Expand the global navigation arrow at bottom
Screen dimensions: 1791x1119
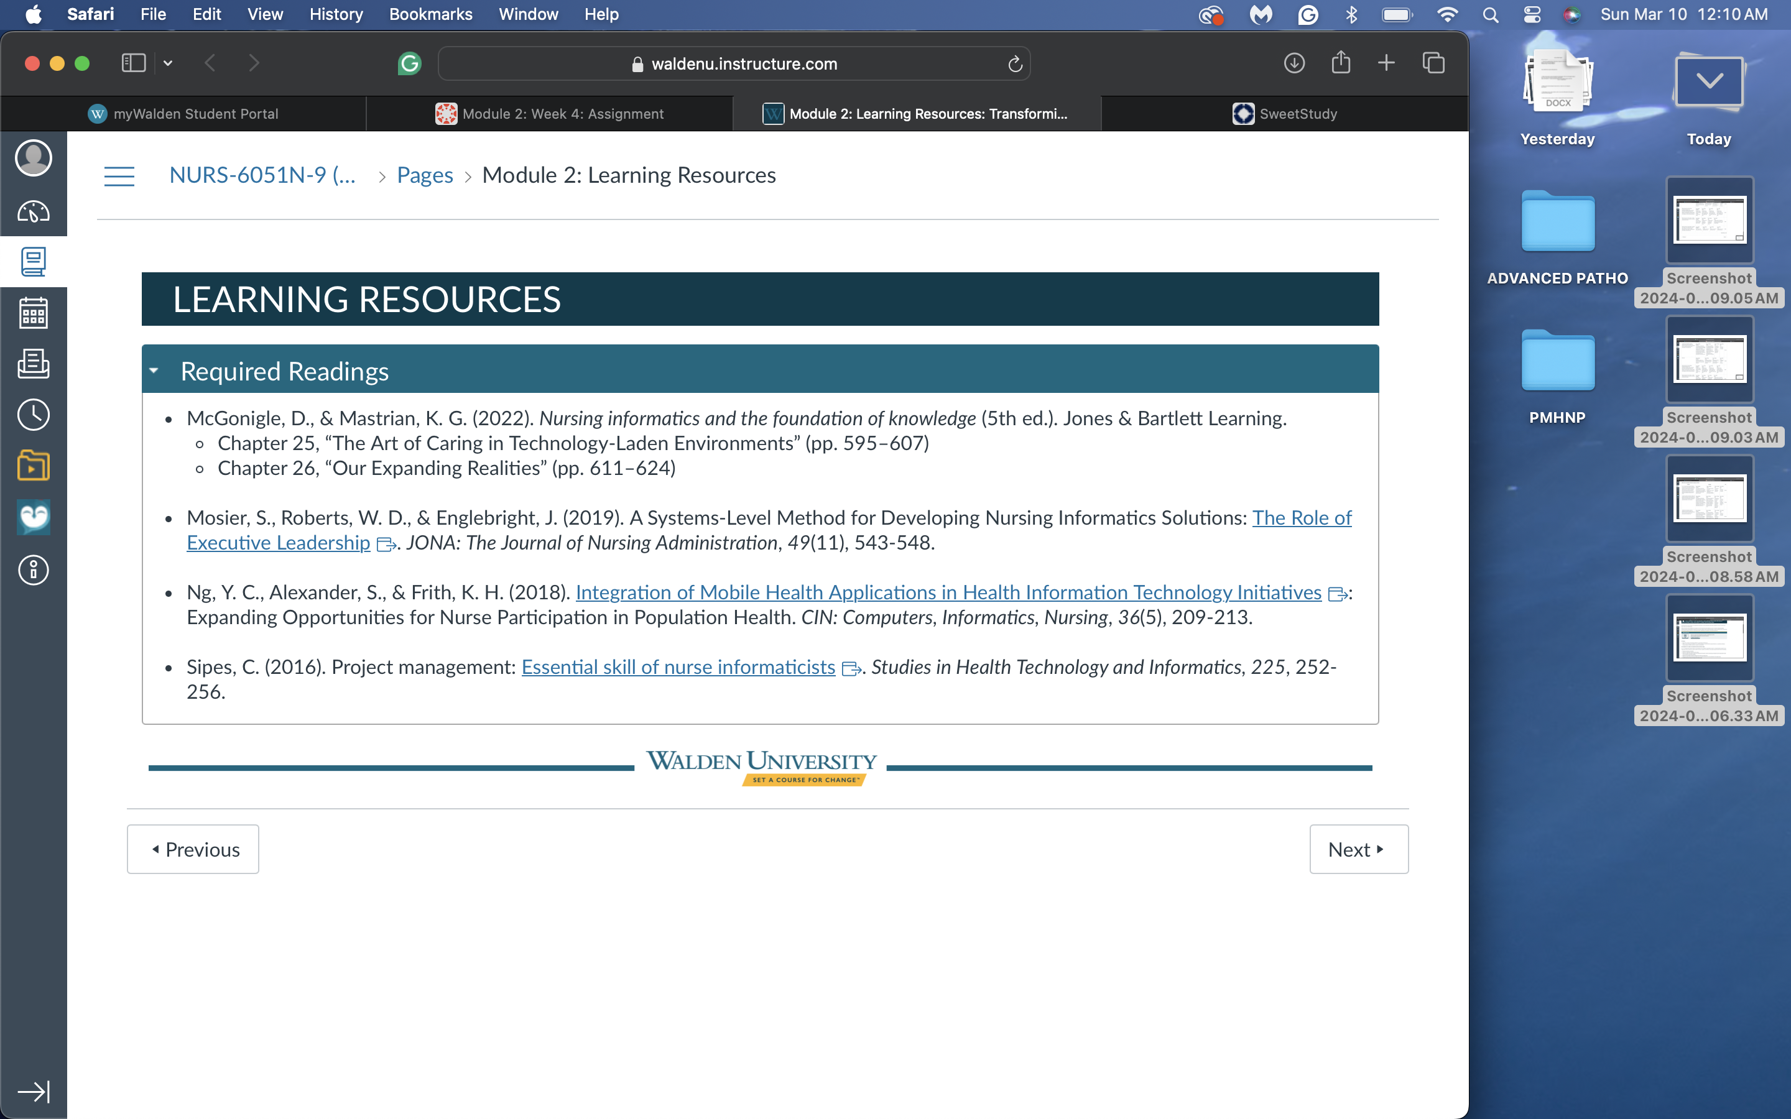[34, 1091]
